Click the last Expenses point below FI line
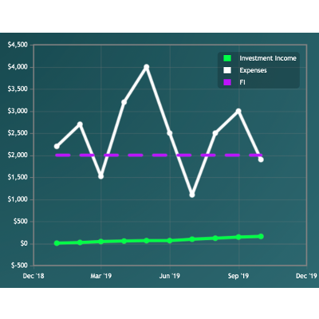Image resolution: width=319 pixels, height=319 pixels. pyautogui.click(x=261, y=159)
